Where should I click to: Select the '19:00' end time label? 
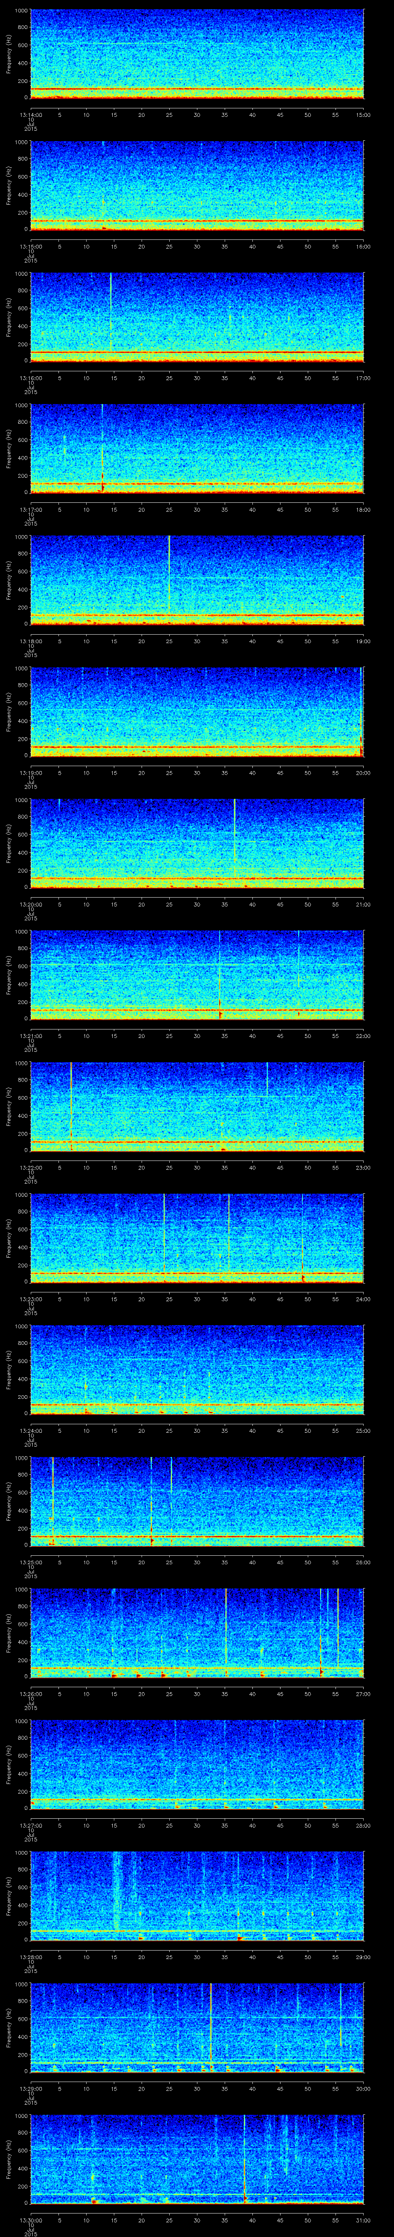point(364,641)
